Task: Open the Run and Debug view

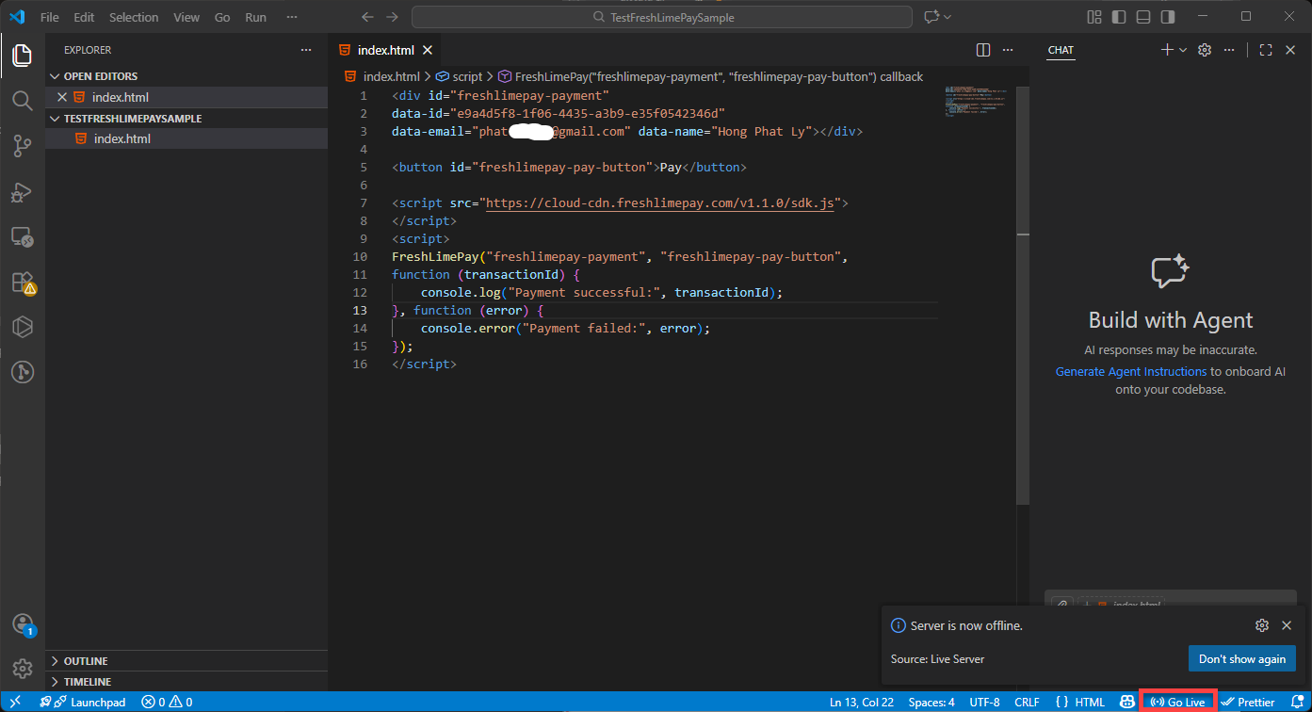Action: pyautogui.click(x=22, y=191)
